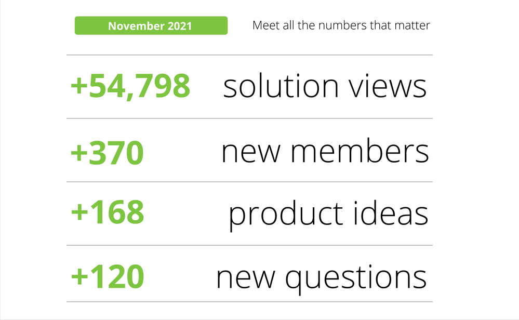The height and width of the screenshot is (320, 519).
Task: Select the 168 figure's digits
Action: pyautogui.click(x=116, y=212)
